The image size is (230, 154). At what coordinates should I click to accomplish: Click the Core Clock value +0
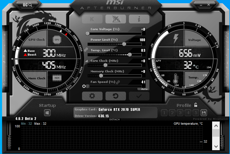click(x=143, y=61)
